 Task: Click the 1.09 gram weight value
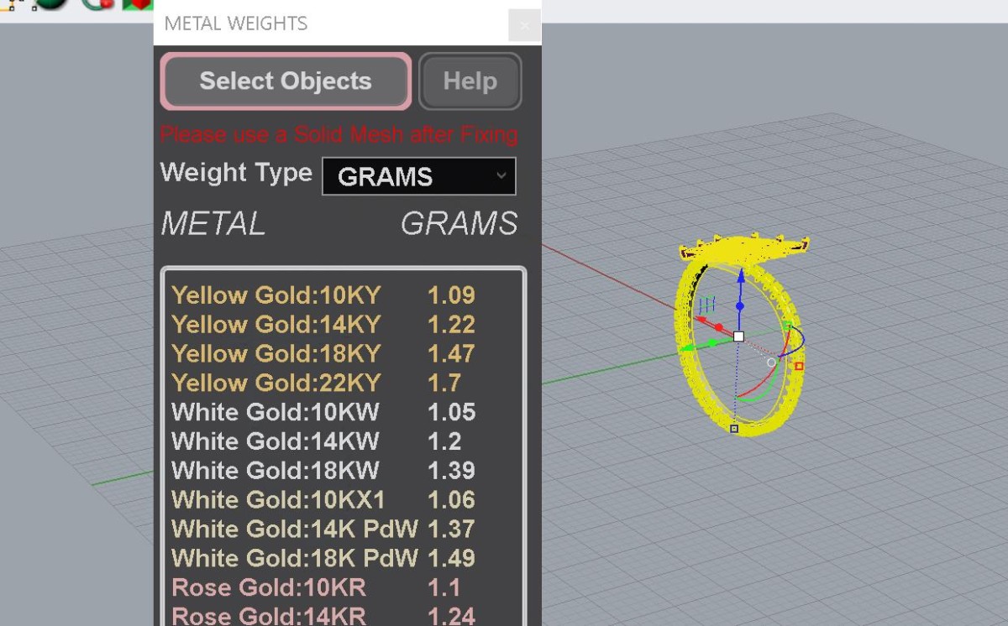(x=451, y=295)
